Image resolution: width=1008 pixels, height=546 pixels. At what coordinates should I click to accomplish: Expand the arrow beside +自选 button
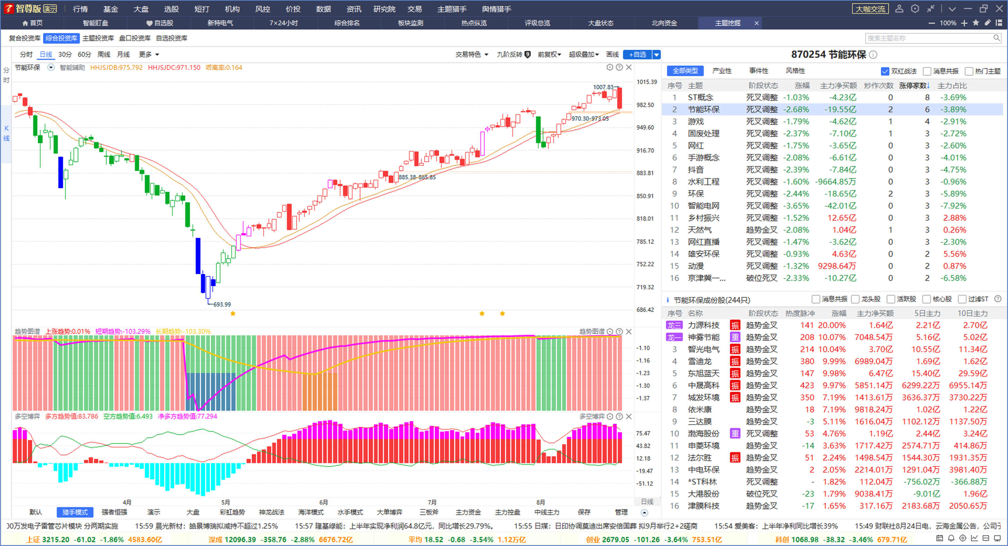[x=657, y=55]
